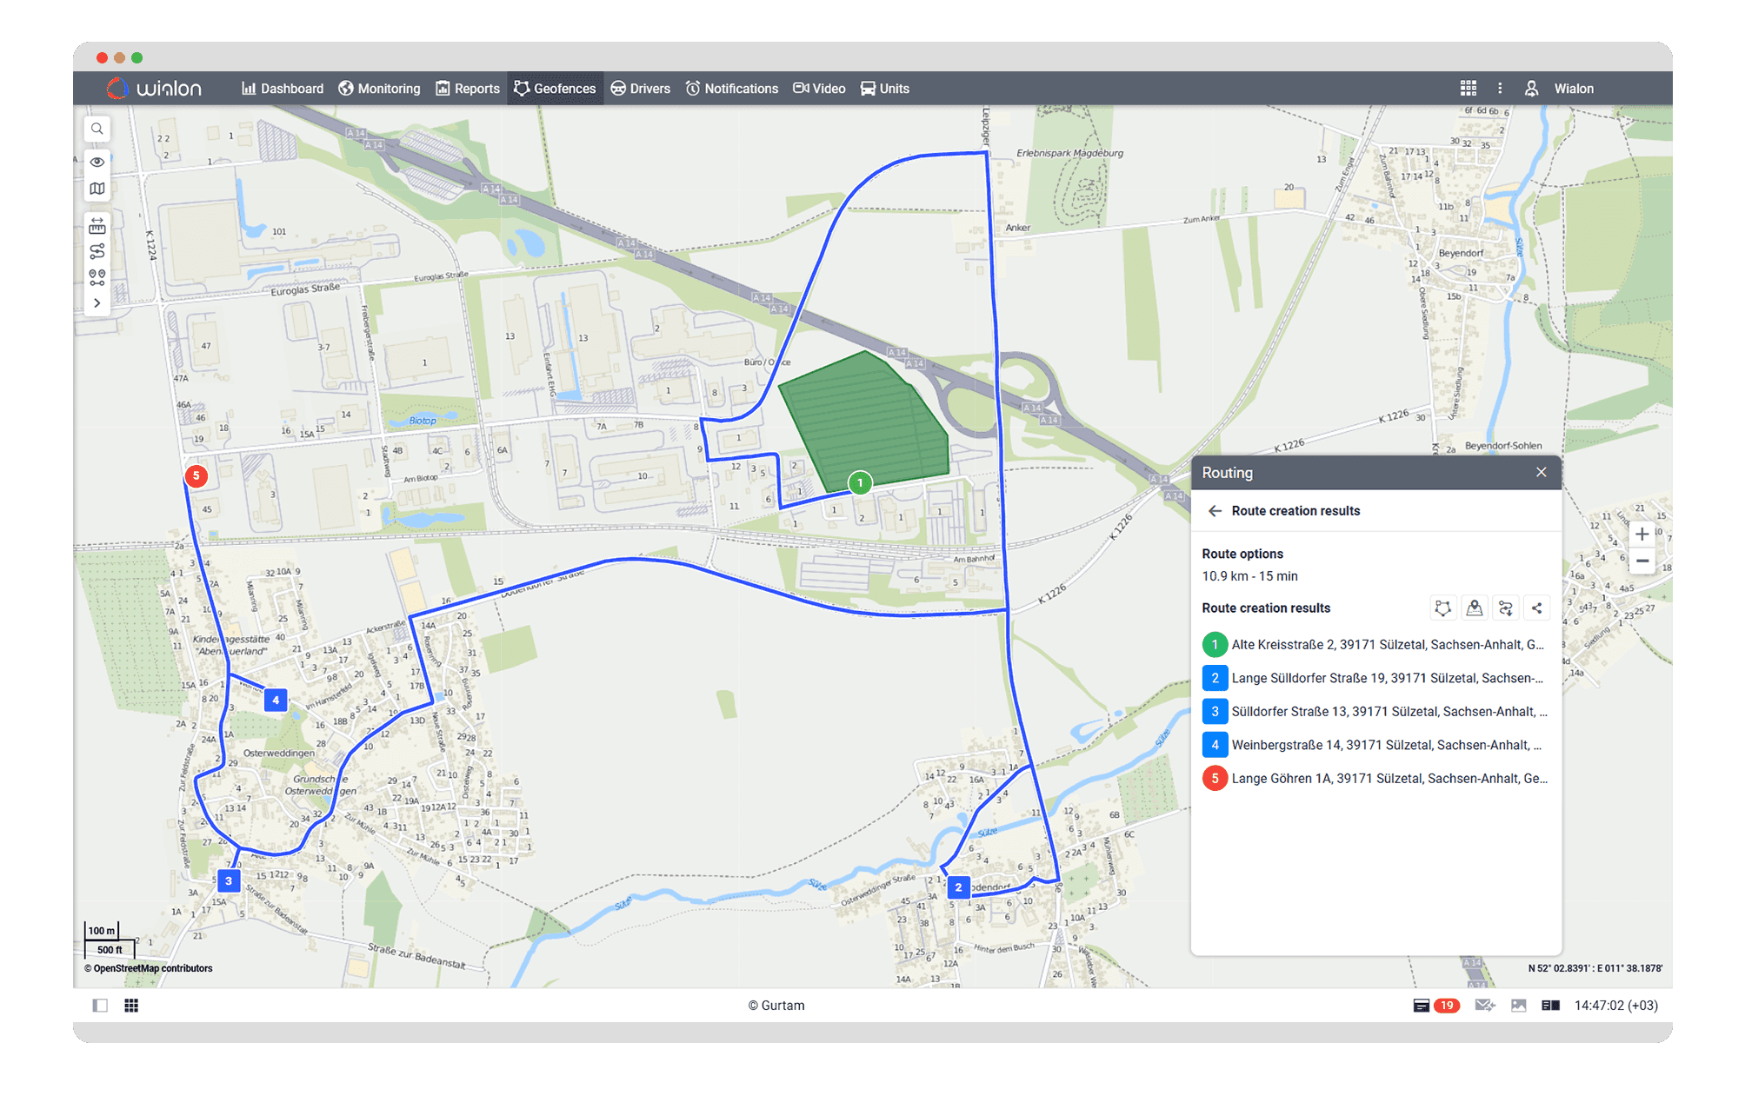Expand the map tools sidebar chevron
This screenshot has height=1096, width=1745.
pyautogui.click(x=97, y=303)
